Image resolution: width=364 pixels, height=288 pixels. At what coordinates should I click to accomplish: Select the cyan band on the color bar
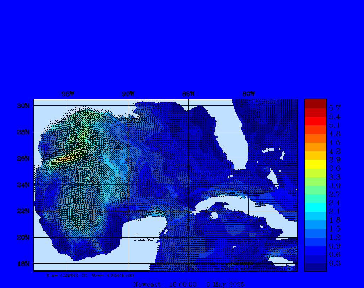click(x=315, y=207)
